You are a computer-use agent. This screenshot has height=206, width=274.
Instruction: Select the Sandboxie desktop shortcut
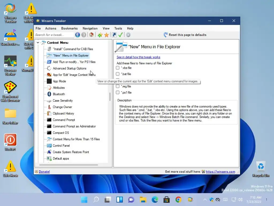pyautogui.click(x=10, y=38)
